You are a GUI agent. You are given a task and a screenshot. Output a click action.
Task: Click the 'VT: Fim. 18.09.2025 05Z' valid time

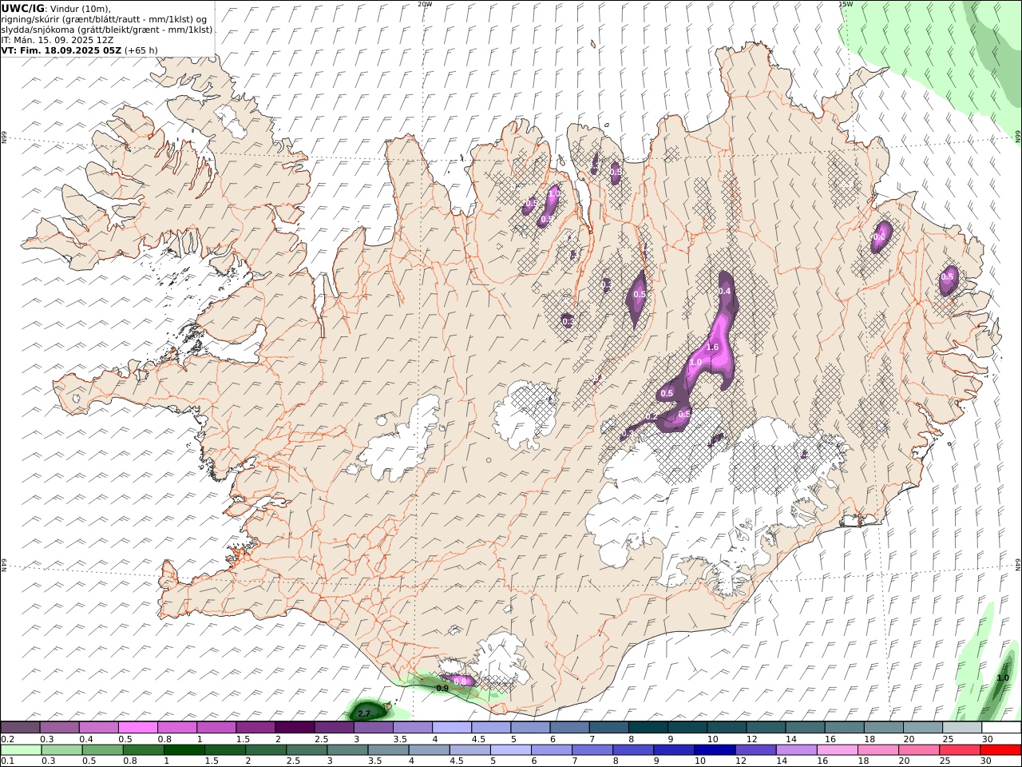pyautogui.click(x=61, y=50)
